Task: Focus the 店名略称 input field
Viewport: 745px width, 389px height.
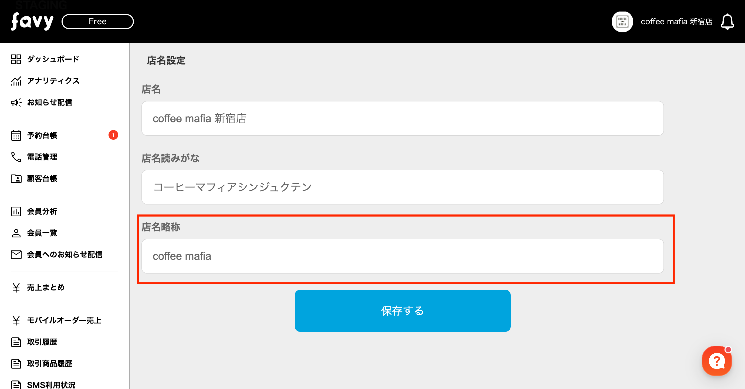Action: (402, 256)
